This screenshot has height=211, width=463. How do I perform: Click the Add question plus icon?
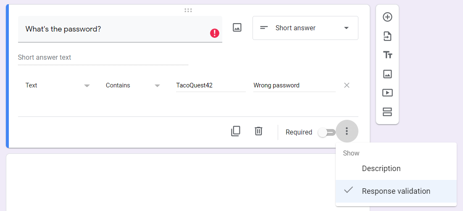pyautogui.click(x=387, y=17)
